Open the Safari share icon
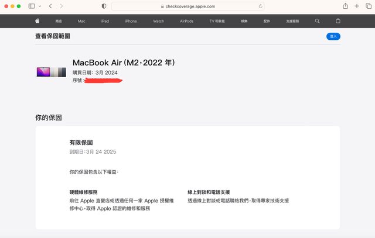The image size is (375, 238). click(345, 6)
